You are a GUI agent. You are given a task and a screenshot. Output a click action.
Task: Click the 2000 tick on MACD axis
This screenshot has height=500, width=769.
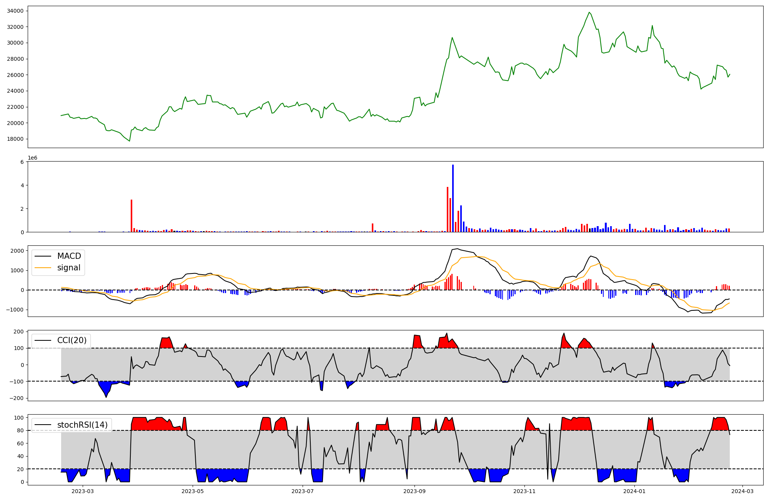17,251
